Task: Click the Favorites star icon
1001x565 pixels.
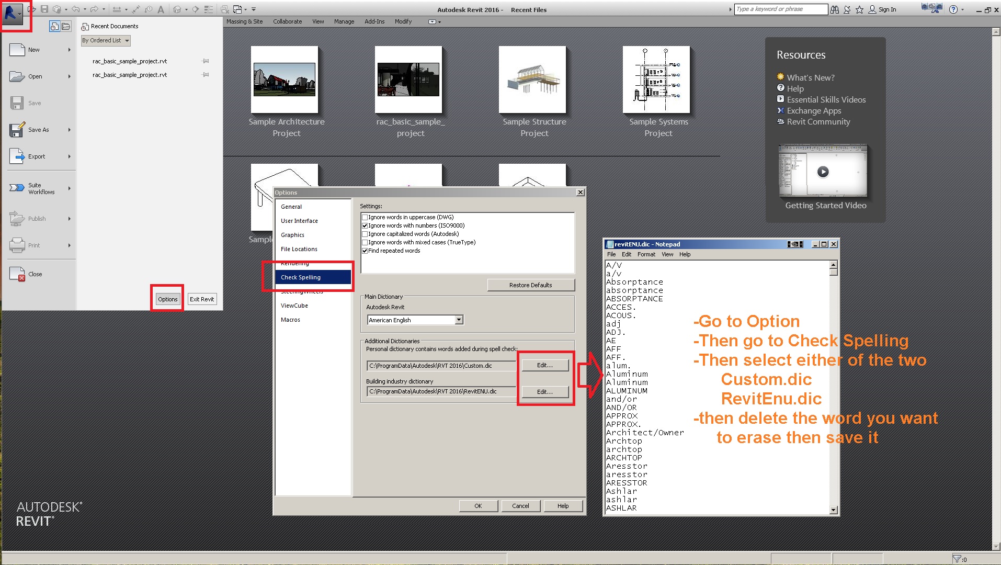Action: click(x=859, y=9)
